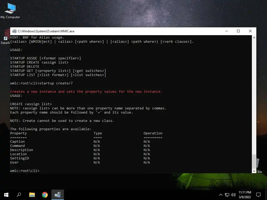Open the notification center icon
Image resolution: width=267 pixels, height=200 pixels.
pyautogui.click(x=258, y=195)
